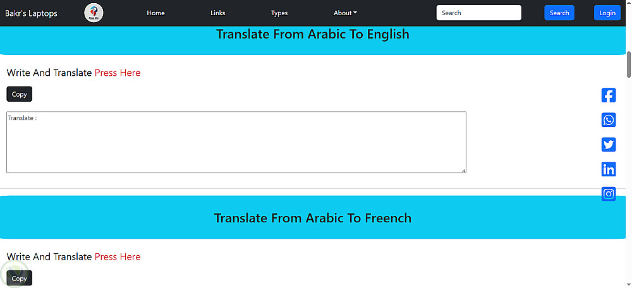The width and height of the screenshot is (632, 288).
Task: Click Press Here under Arabic To Freench
Action: pos(118,256)
